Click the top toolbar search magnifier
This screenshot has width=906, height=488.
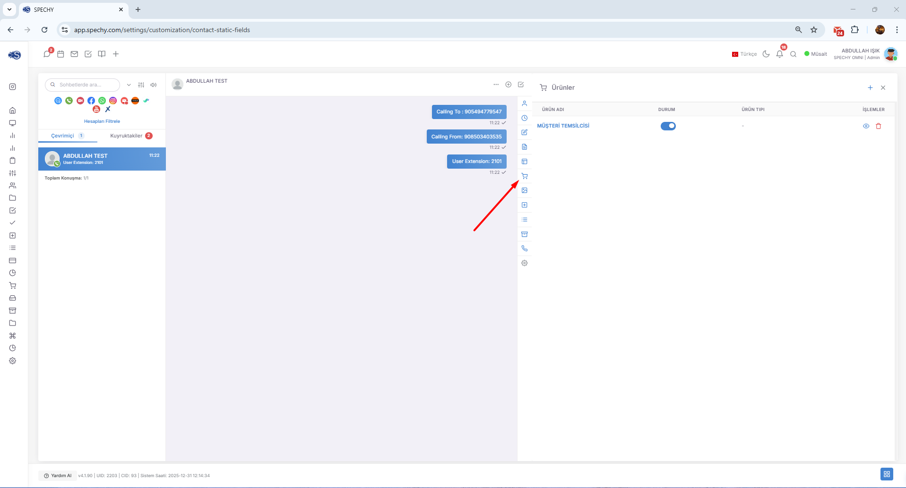pos(794,54)
